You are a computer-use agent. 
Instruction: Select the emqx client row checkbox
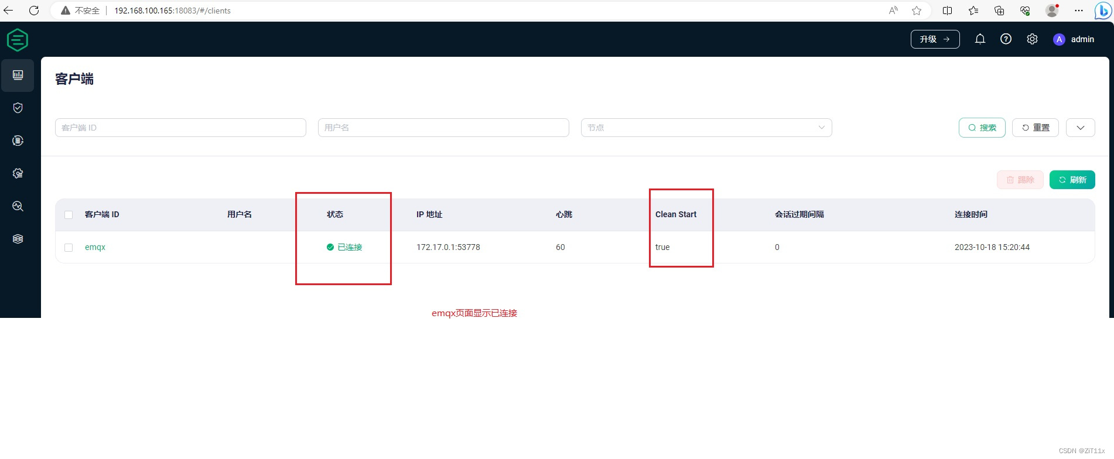pos(69,248)
